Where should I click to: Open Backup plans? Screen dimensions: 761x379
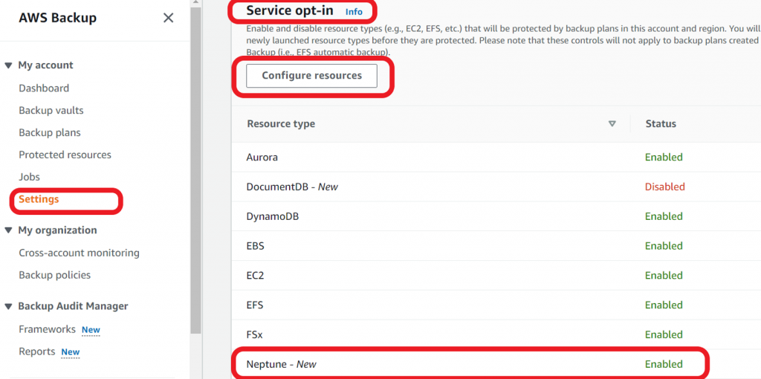coord(50,132)
